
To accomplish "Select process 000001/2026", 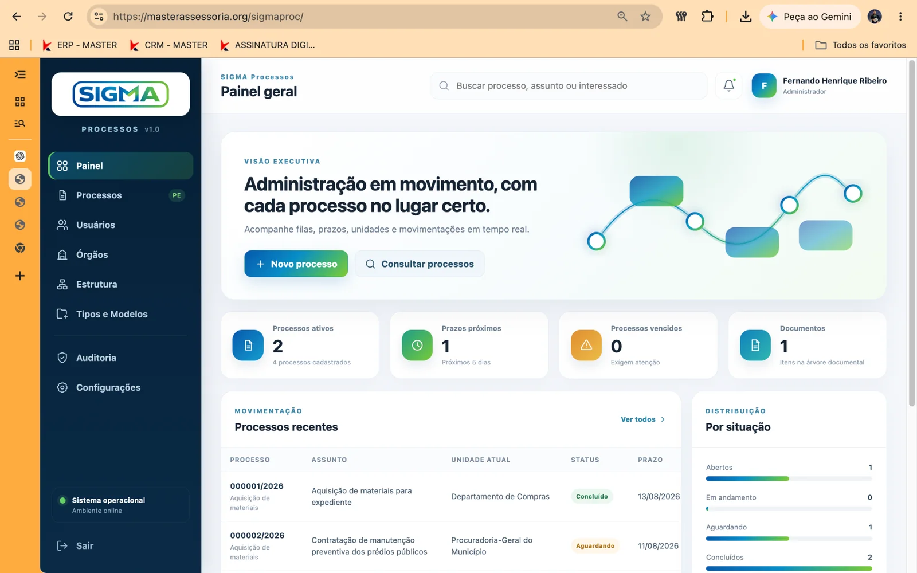I will pyautogui.click(x=257, y=486).
